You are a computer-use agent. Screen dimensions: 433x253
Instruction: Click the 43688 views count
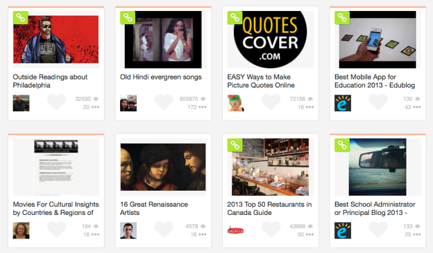[297, 226]
